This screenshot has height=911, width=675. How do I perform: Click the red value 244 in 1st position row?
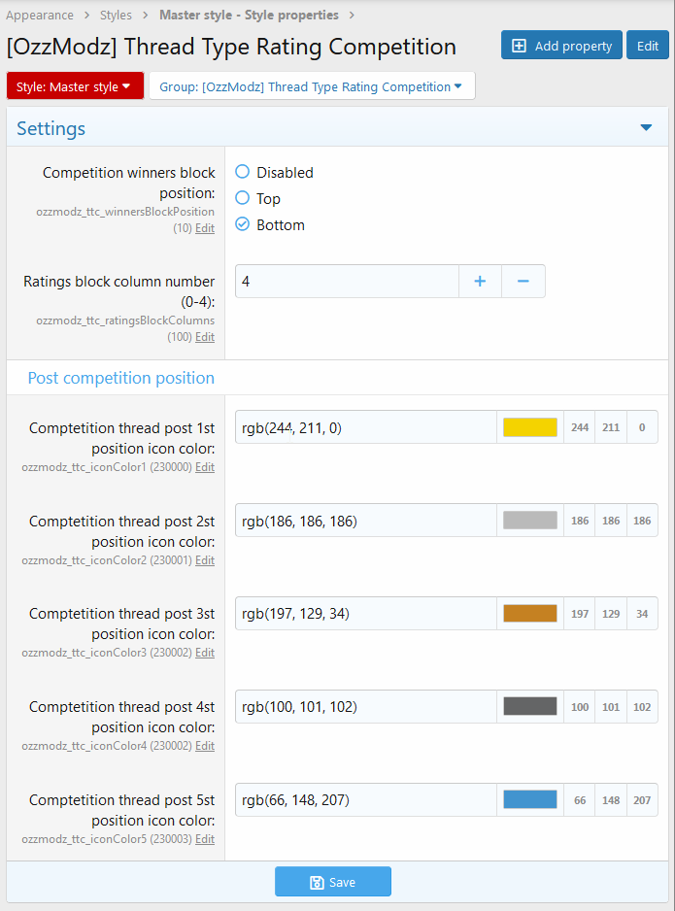(580, 427)
